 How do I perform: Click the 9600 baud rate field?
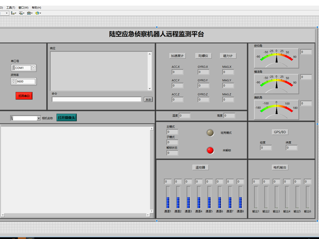tap(26, 81)
